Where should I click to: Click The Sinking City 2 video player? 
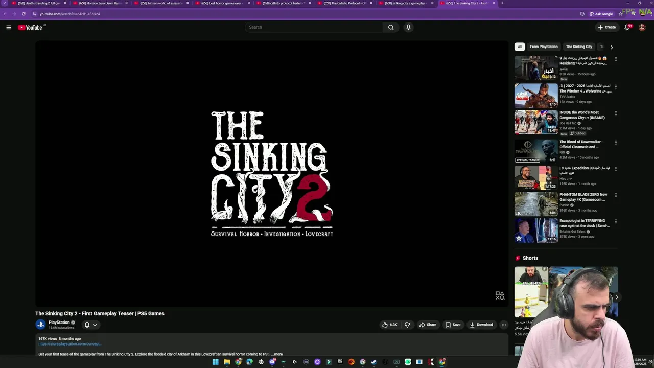(272, 174)
